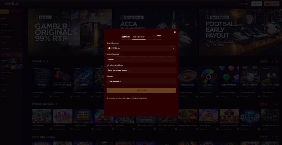Favorite Jelly Express with heart icon
Screen dimensions: 282x145
click(x=217, y=129)
